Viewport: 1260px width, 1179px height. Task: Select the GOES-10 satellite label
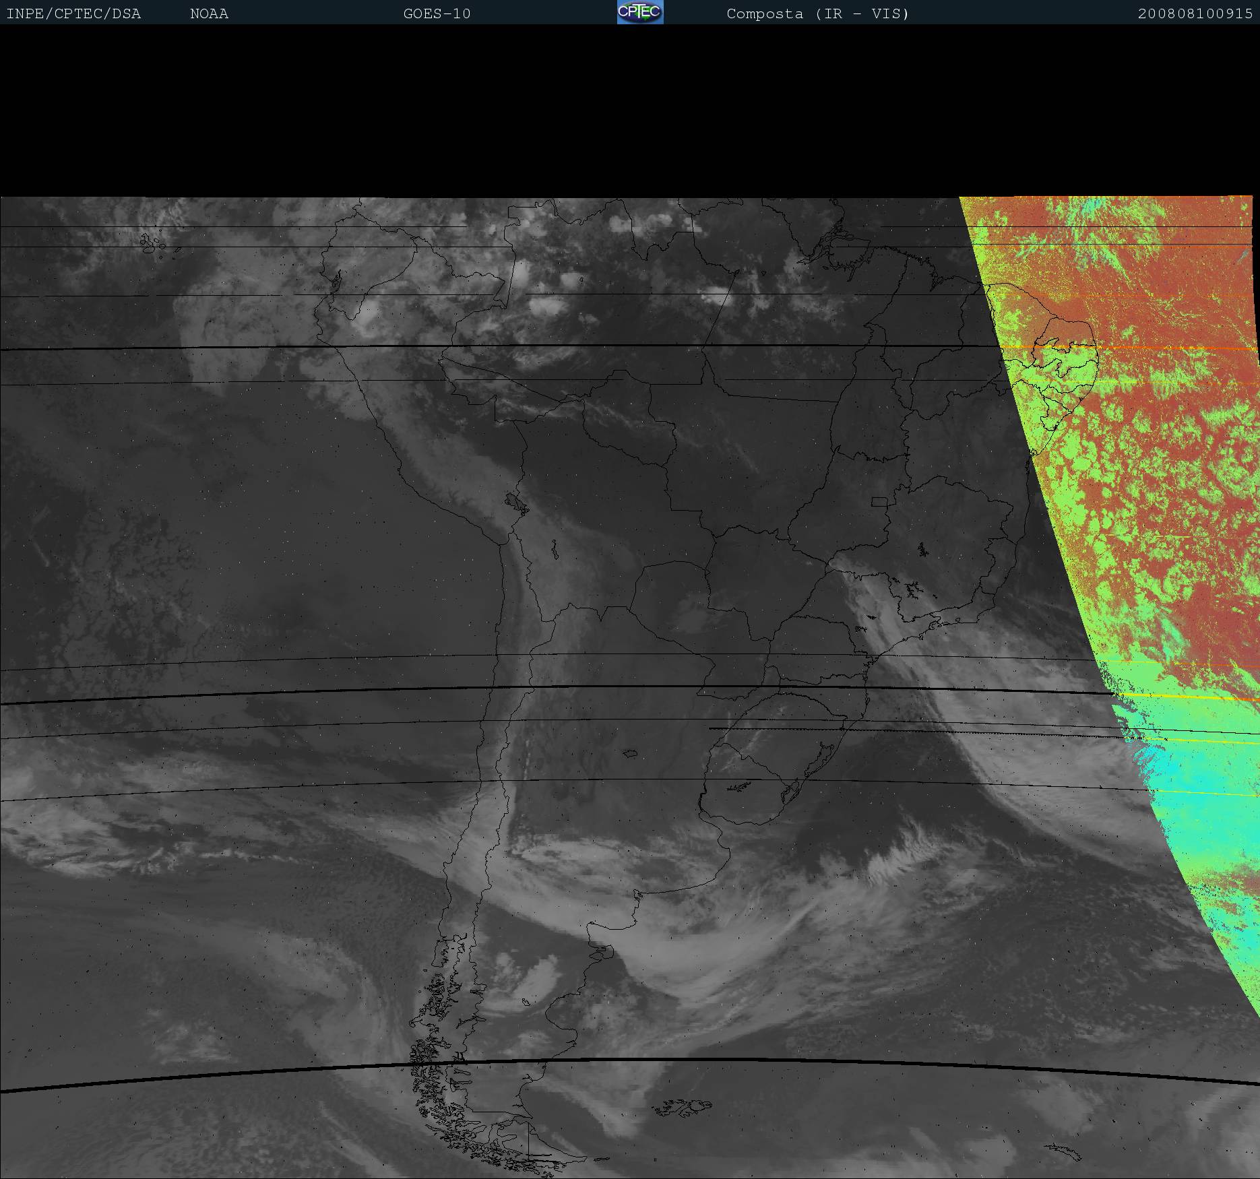pyautogui.click(x=437, y=13)
